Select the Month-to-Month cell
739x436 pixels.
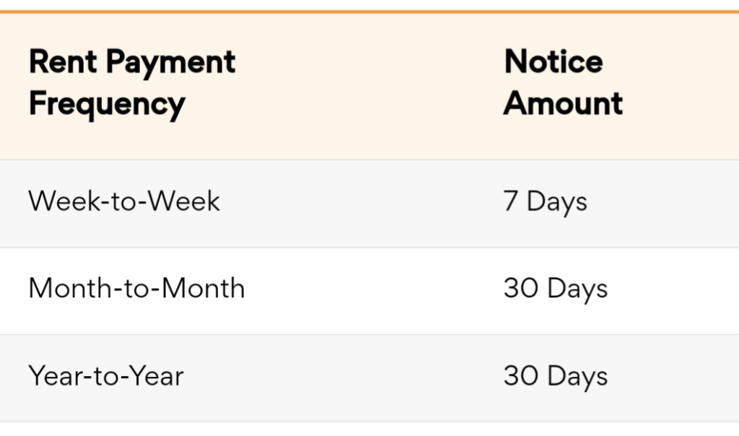tap(136, 288)
